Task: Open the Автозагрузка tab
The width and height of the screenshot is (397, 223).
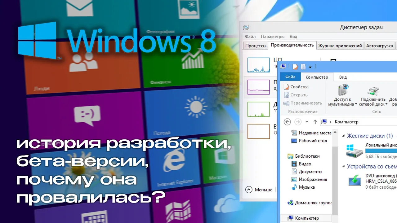Action: point(379,46)
